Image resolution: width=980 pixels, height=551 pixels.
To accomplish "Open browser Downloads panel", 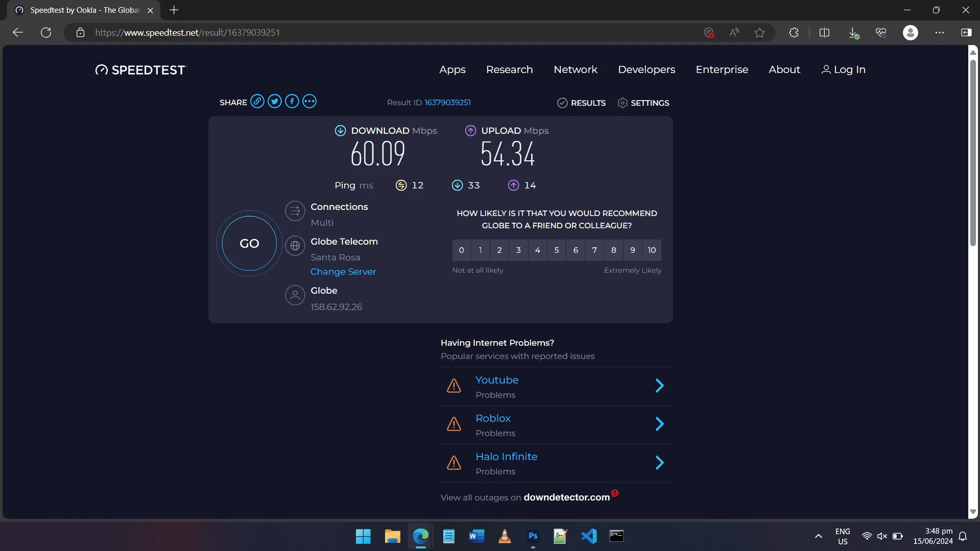I will [853, 33].
